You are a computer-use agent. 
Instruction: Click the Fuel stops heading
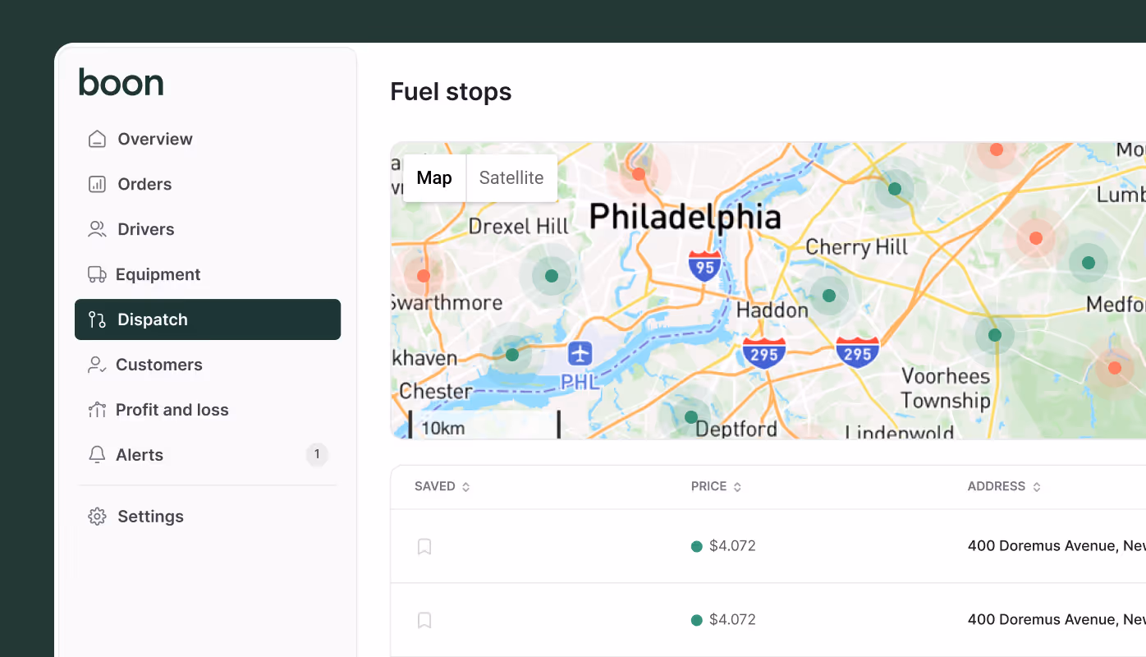451,92
